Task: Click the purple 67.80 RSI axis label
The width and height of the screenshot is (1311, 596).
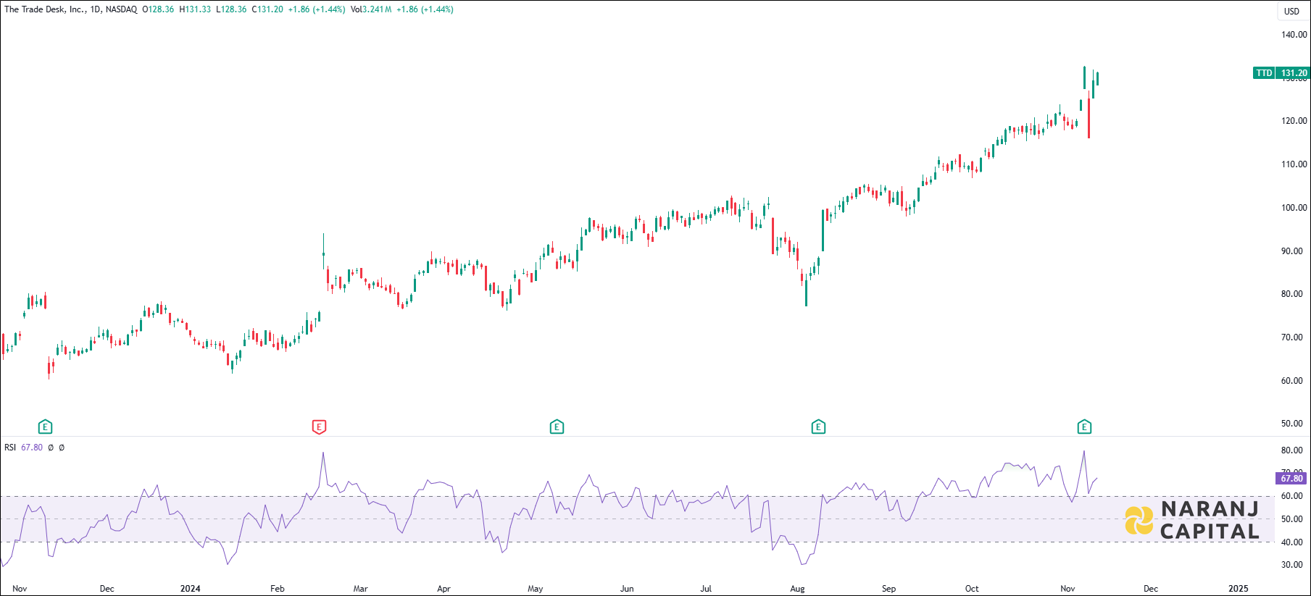Action: click(x=1291, y=479)
